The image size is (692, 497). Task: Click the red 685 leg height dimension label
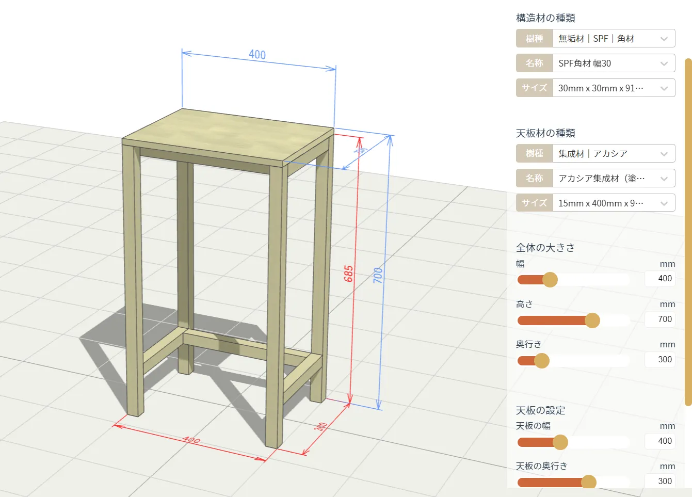[349, 274]
